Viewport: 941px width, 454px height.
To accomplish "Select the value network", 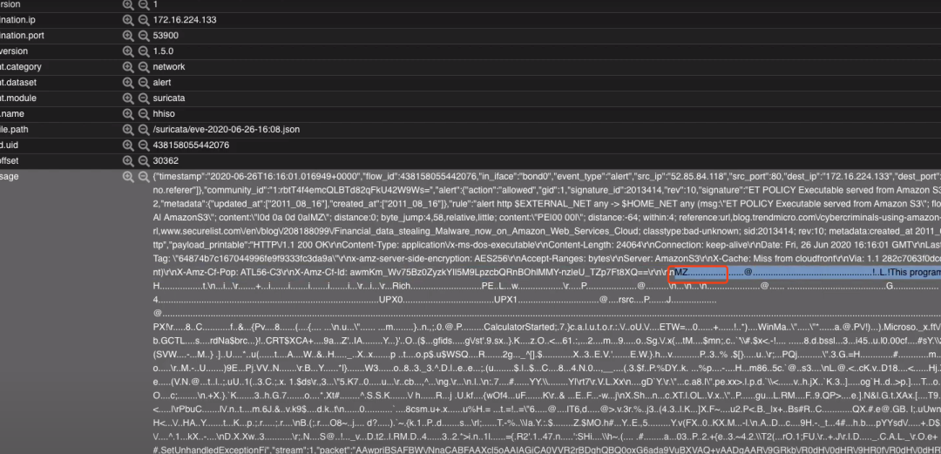I will point(169,66).
